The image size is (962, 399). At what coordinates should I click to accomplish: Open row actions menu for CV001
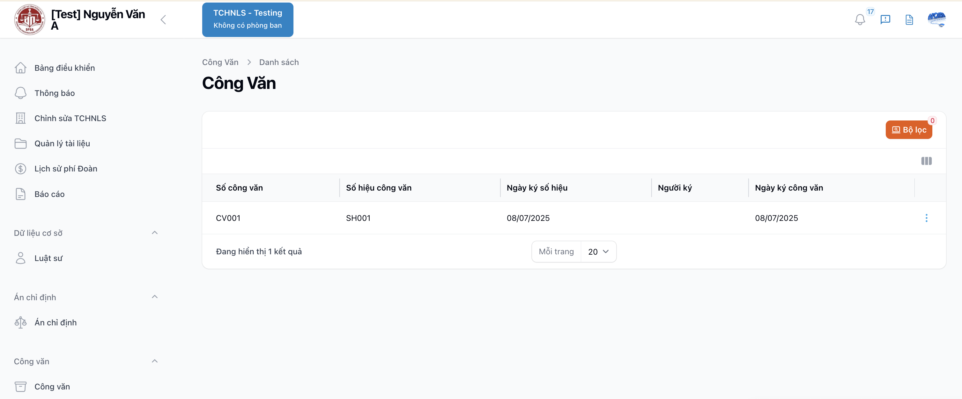(926, 218)
